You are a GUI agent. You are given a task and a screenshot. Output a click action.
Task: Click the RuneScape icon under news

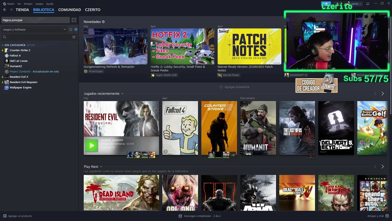(86, 71)
